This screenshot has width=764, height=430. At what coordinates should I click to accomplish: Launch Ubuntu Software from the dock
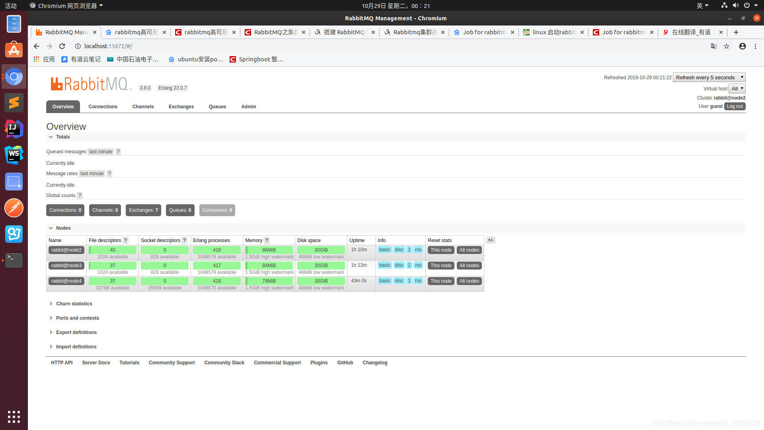[x=14, y=50]
